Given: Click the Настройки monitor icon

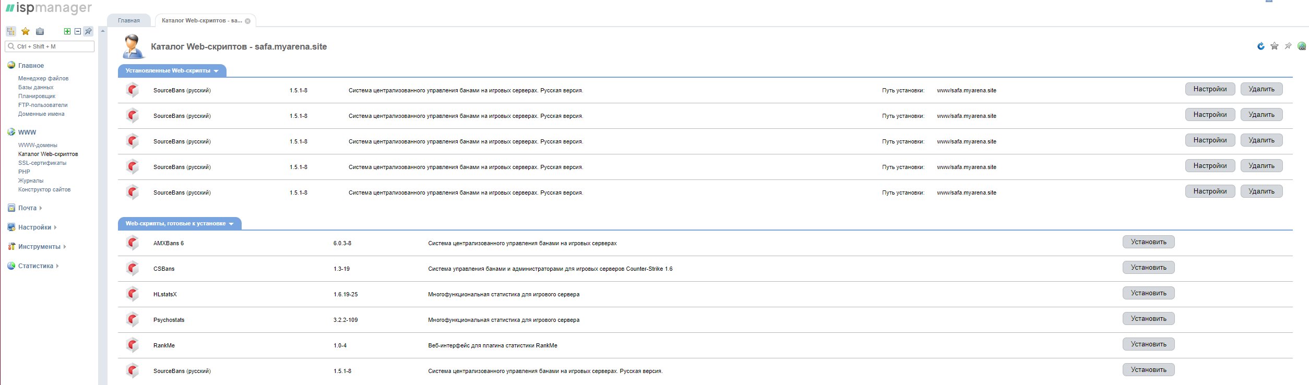Looking at the screenshot, I should pos(11,227).
